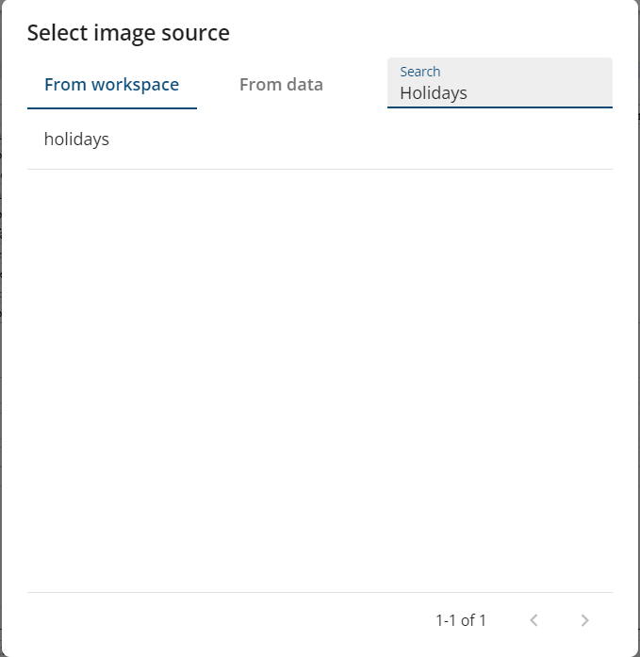The height and width of the screenshot is (657, 640).
Task: Click inside the Search field
Action: (x=500, y=92)
